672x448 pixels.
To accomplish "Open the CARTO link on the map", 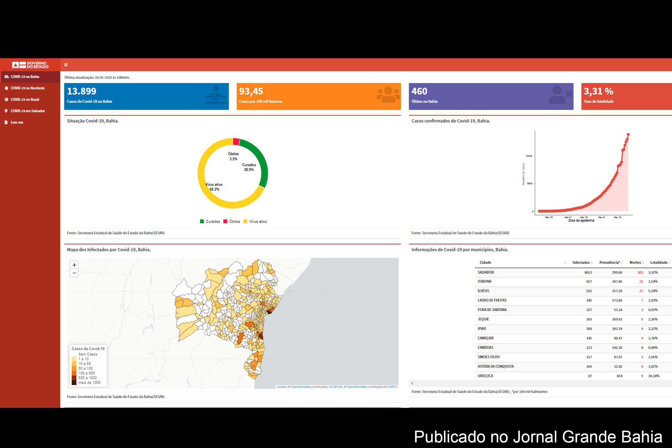I will point(393,387).
